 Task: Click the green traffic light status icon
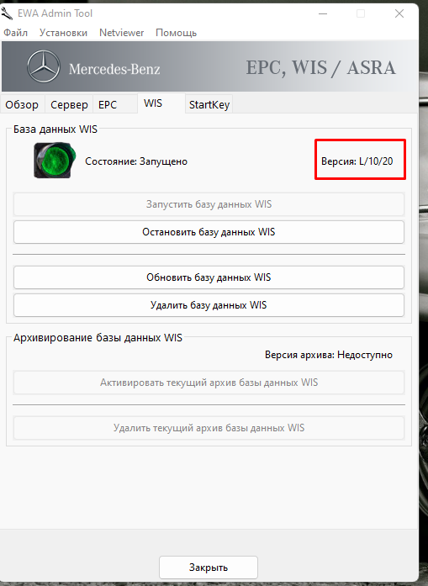point(55,160)
